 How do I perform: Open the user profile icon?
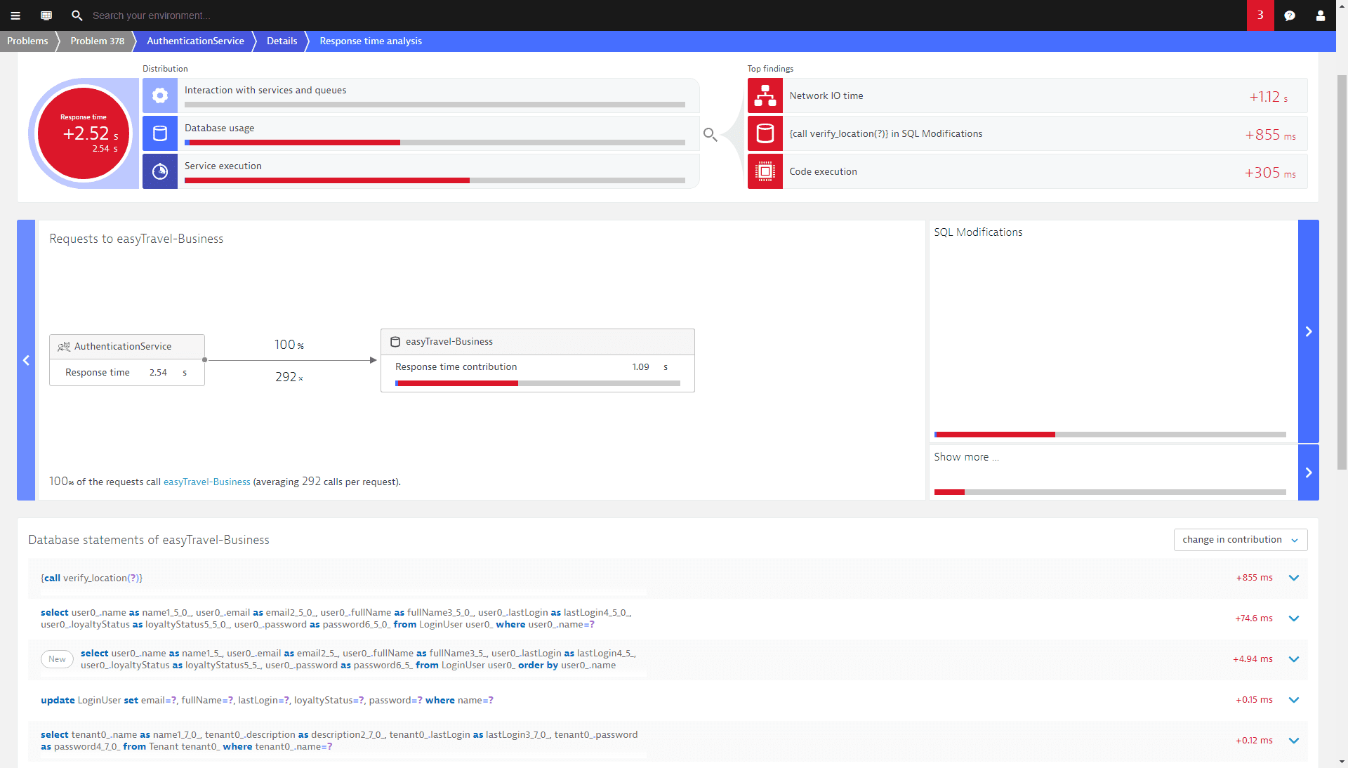point(1321,15)
